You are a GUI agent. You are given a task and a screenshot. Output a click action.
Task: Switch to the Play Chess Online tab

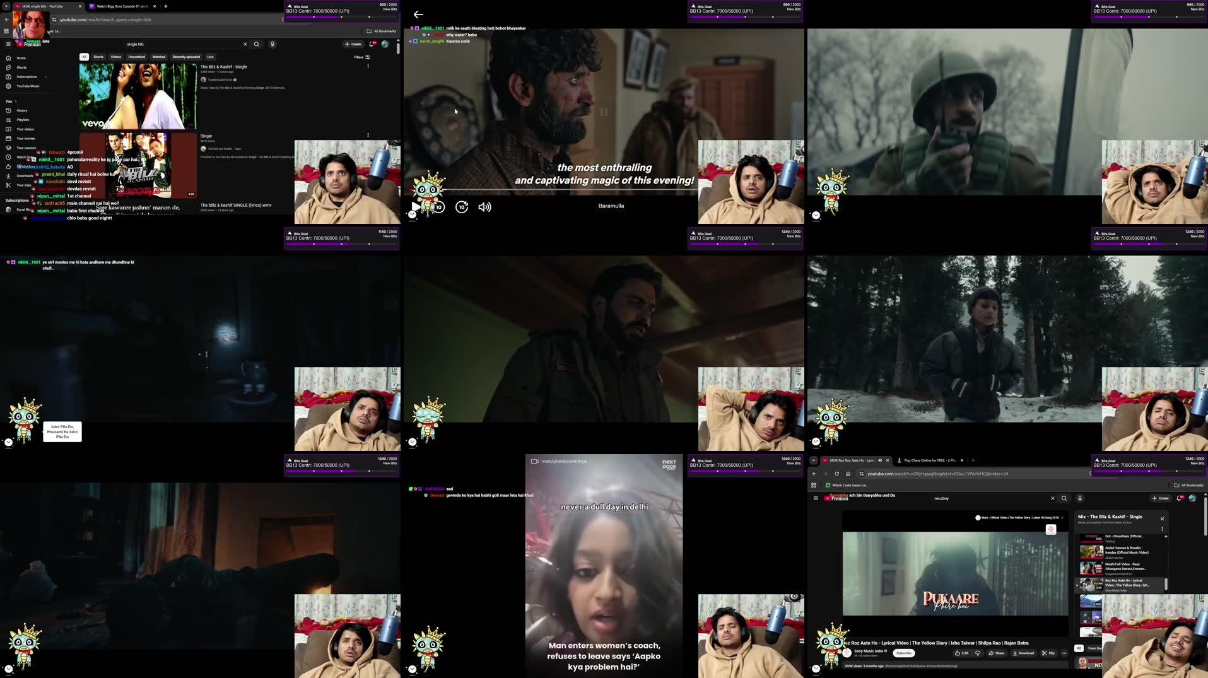point(929,460)
